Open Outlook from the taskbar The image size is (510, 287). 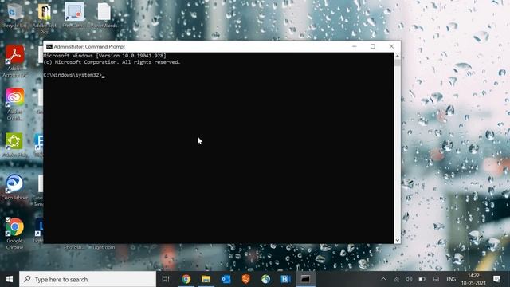[226, 279]
